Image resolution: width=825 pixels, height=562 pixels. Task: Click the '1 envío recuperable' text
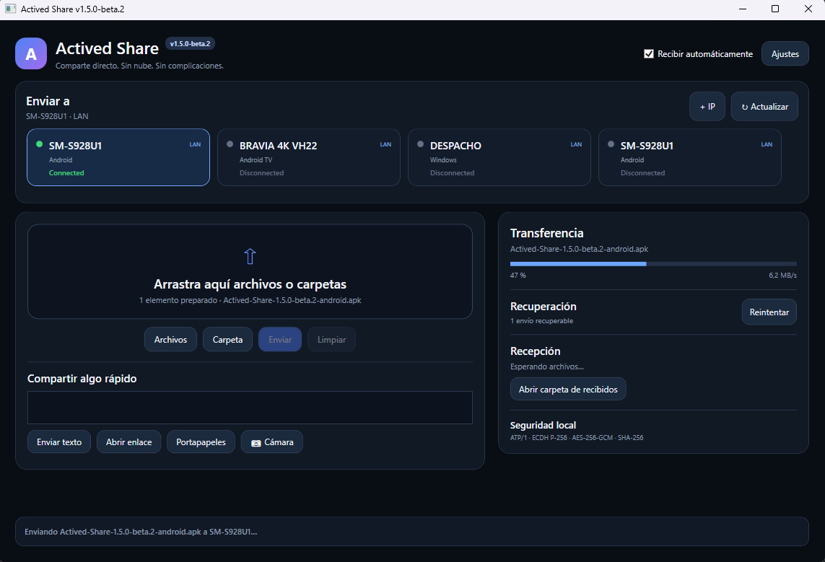pyautogui.click(x=541, y=321)
